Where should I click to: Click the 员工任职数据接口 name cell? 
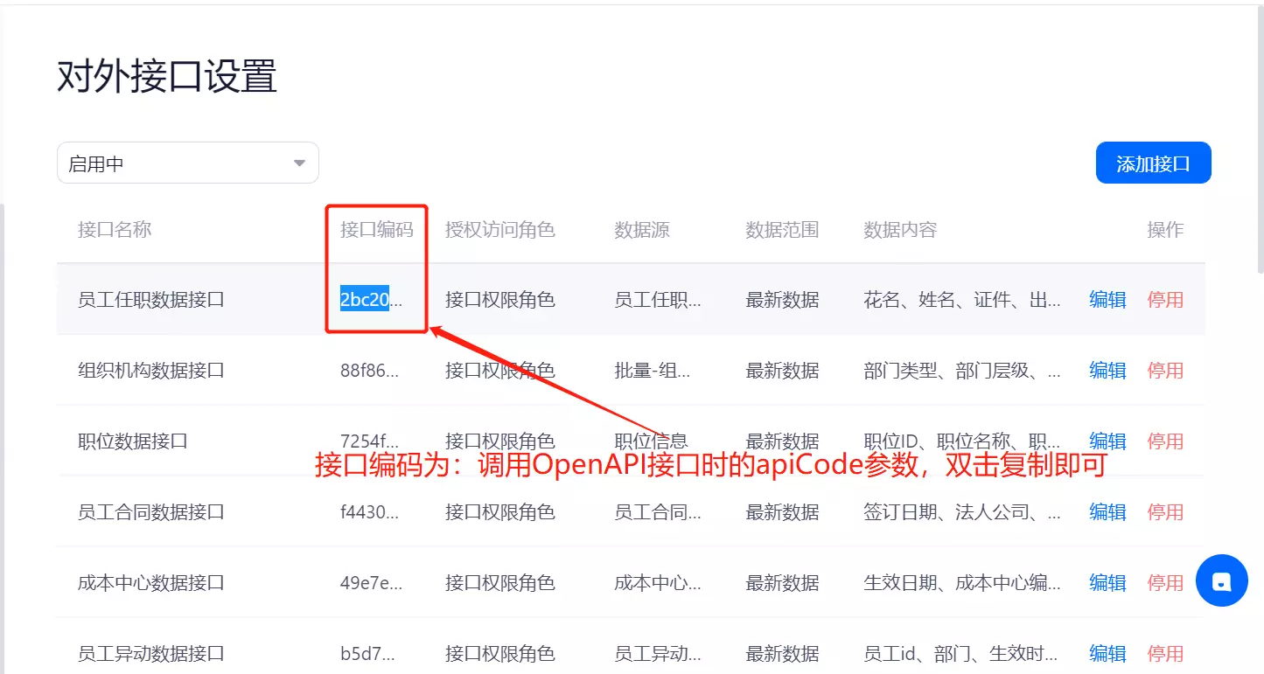tap(151, 300)
